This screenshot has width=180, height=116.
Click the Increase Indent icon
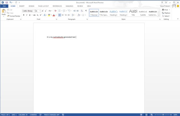(x=78, y=11)
